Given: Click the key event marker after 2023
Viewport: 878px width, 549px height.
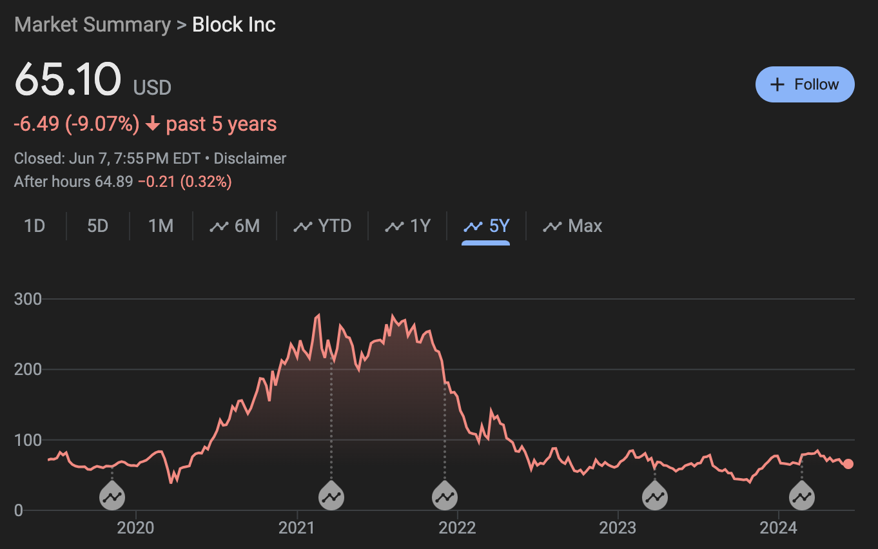Looking at the screenshot, I should 655,497.
